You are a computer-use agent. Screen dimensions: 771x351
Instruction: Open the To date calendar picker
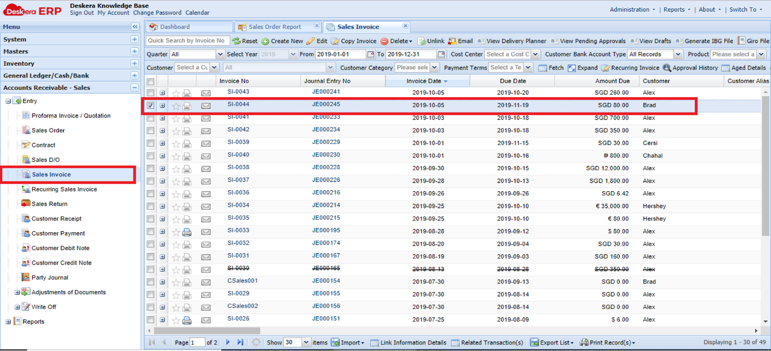[442, 55]
